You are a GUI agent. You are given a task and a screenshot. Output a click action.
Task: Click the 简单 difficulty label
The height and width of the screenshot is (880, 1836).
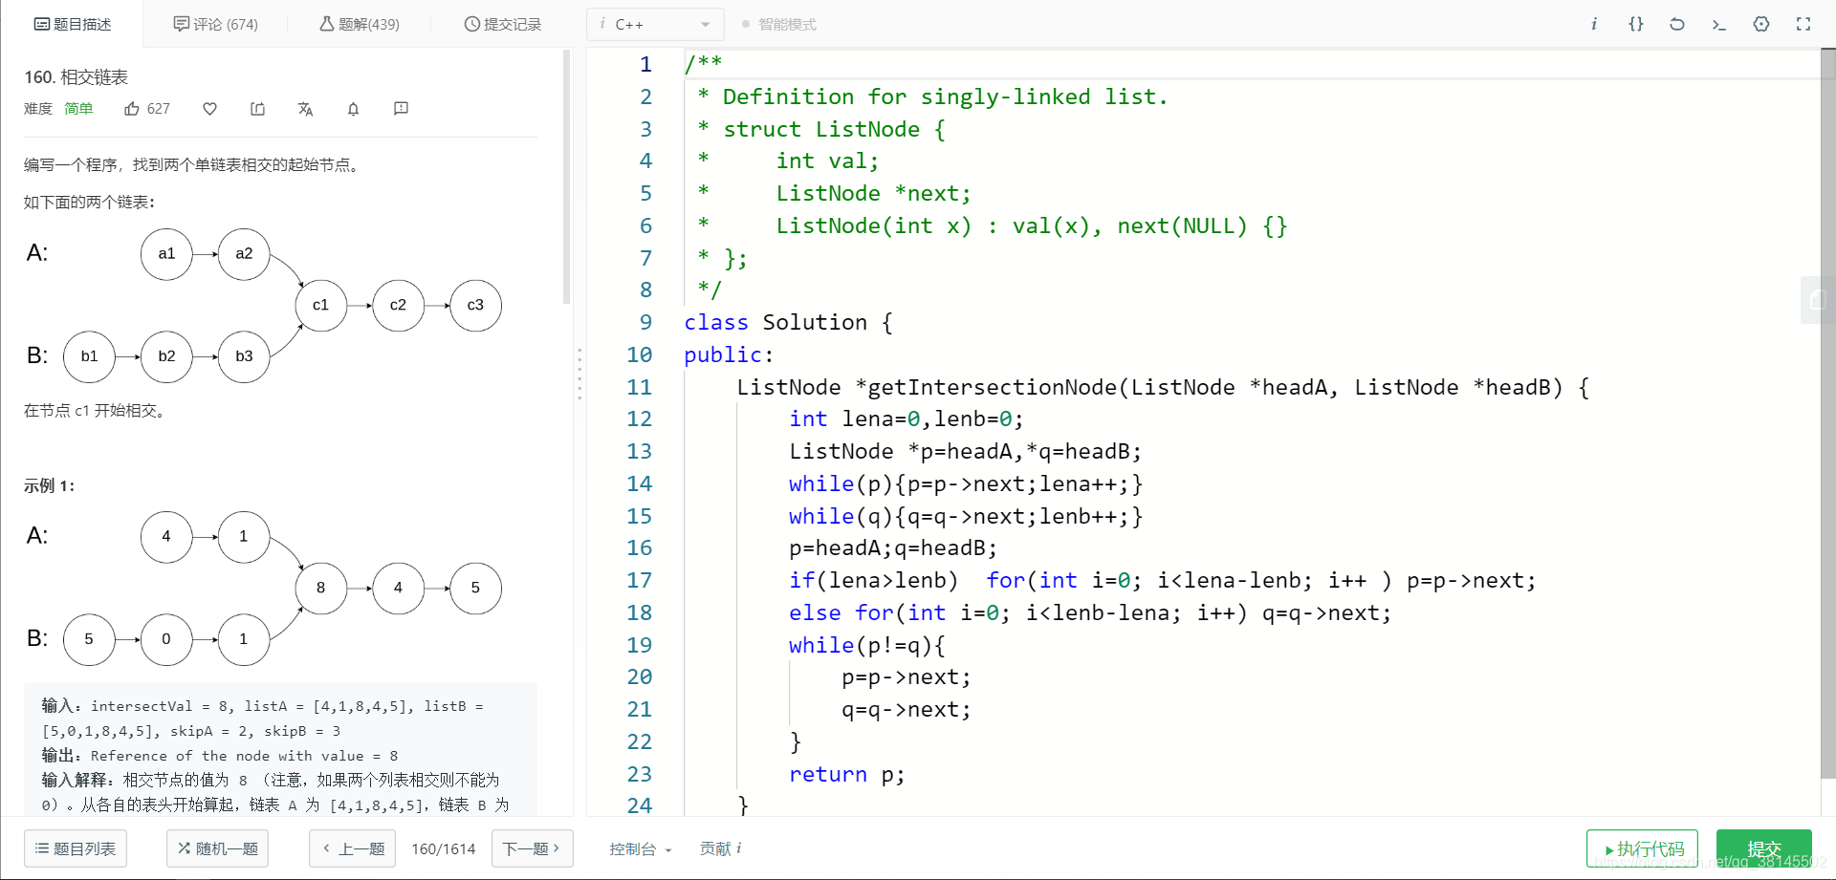pos(78,109)
